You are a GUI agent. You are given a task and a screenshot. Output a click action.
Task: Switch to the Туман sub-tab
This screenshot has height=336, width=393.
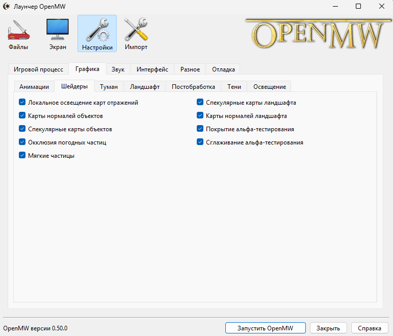[x=109, y=87]
